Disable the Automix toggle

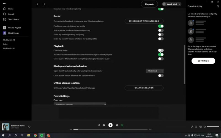coord(161,55)
